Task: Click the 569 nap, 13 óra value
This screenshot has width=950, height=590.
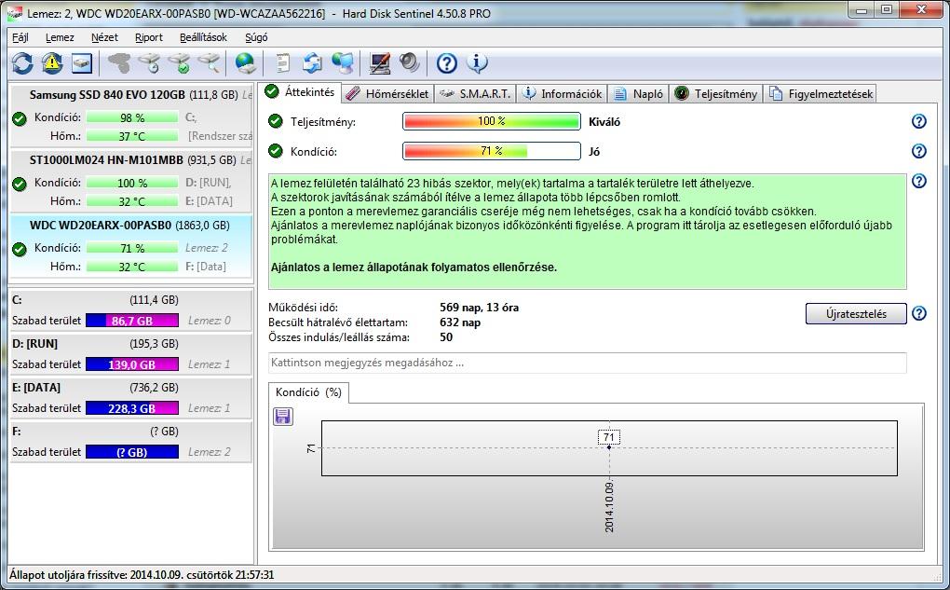Action: 479,308
